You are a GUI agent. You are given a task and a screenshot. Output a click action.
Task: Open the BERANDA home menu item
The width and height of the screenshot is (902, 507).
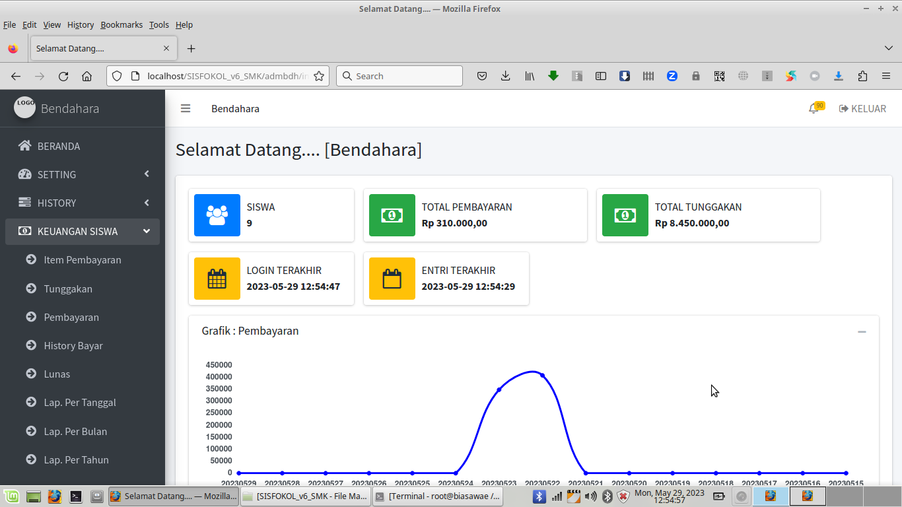coord(83,146)
